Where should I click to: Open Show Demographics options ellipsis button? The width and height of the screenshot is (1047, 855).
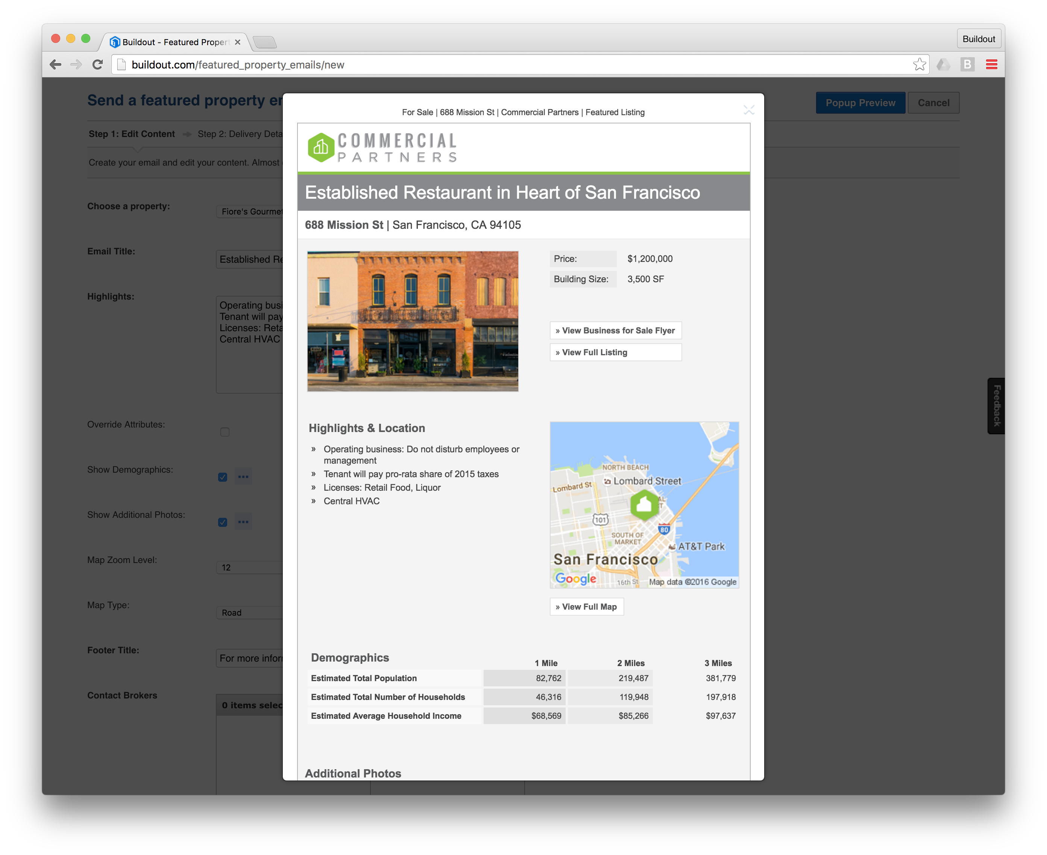[x=243, y=477]
